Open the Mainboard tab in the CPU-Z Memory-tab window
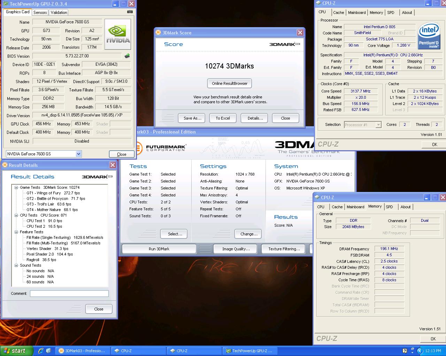446x356 pixels. tap(355, 207)
